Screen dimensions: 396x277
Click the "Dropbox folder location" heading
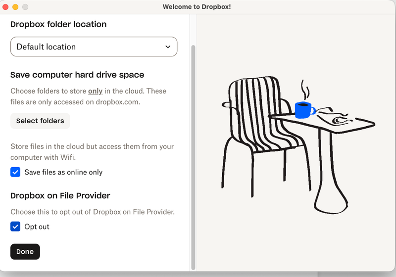tap(58, 24)
